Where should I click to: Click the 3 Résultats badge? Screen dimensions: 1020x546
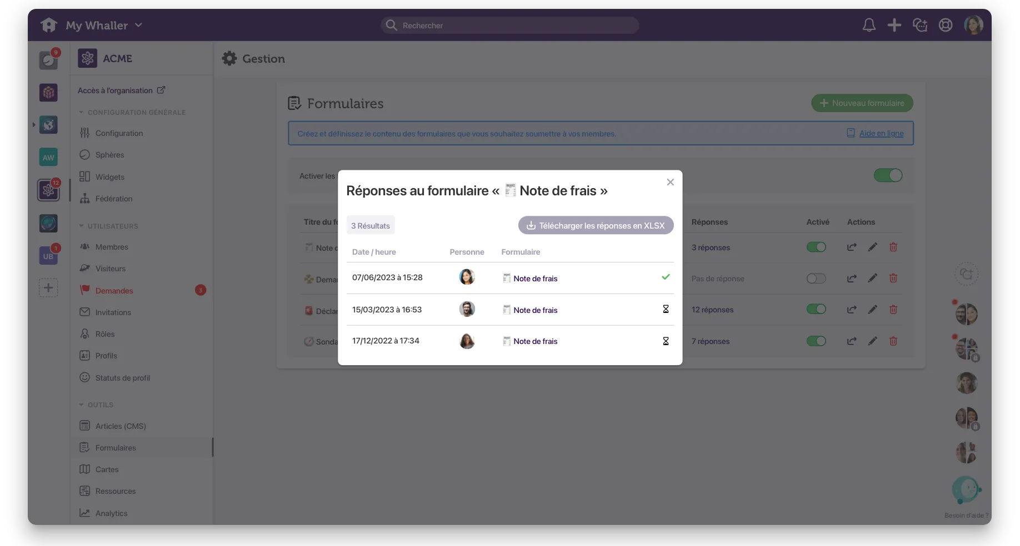[371, 225]
